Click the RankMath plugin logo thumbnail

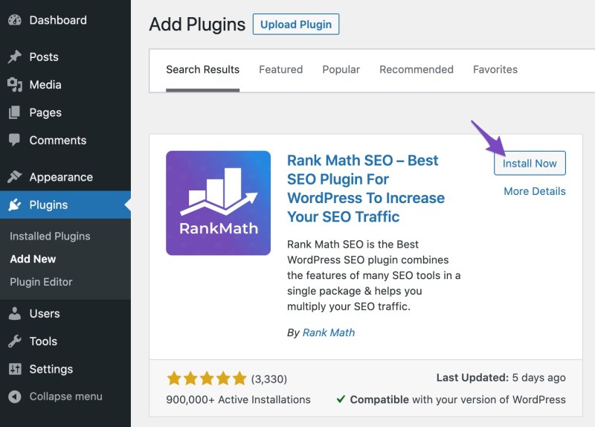[218, 203]
